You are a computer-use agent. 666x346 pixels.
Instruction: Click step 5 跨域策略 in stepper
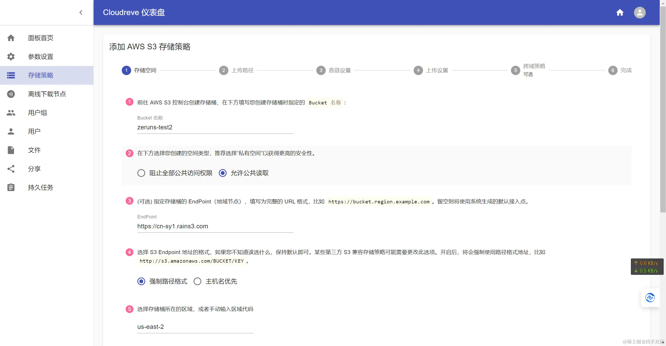(x=528, y=70)
